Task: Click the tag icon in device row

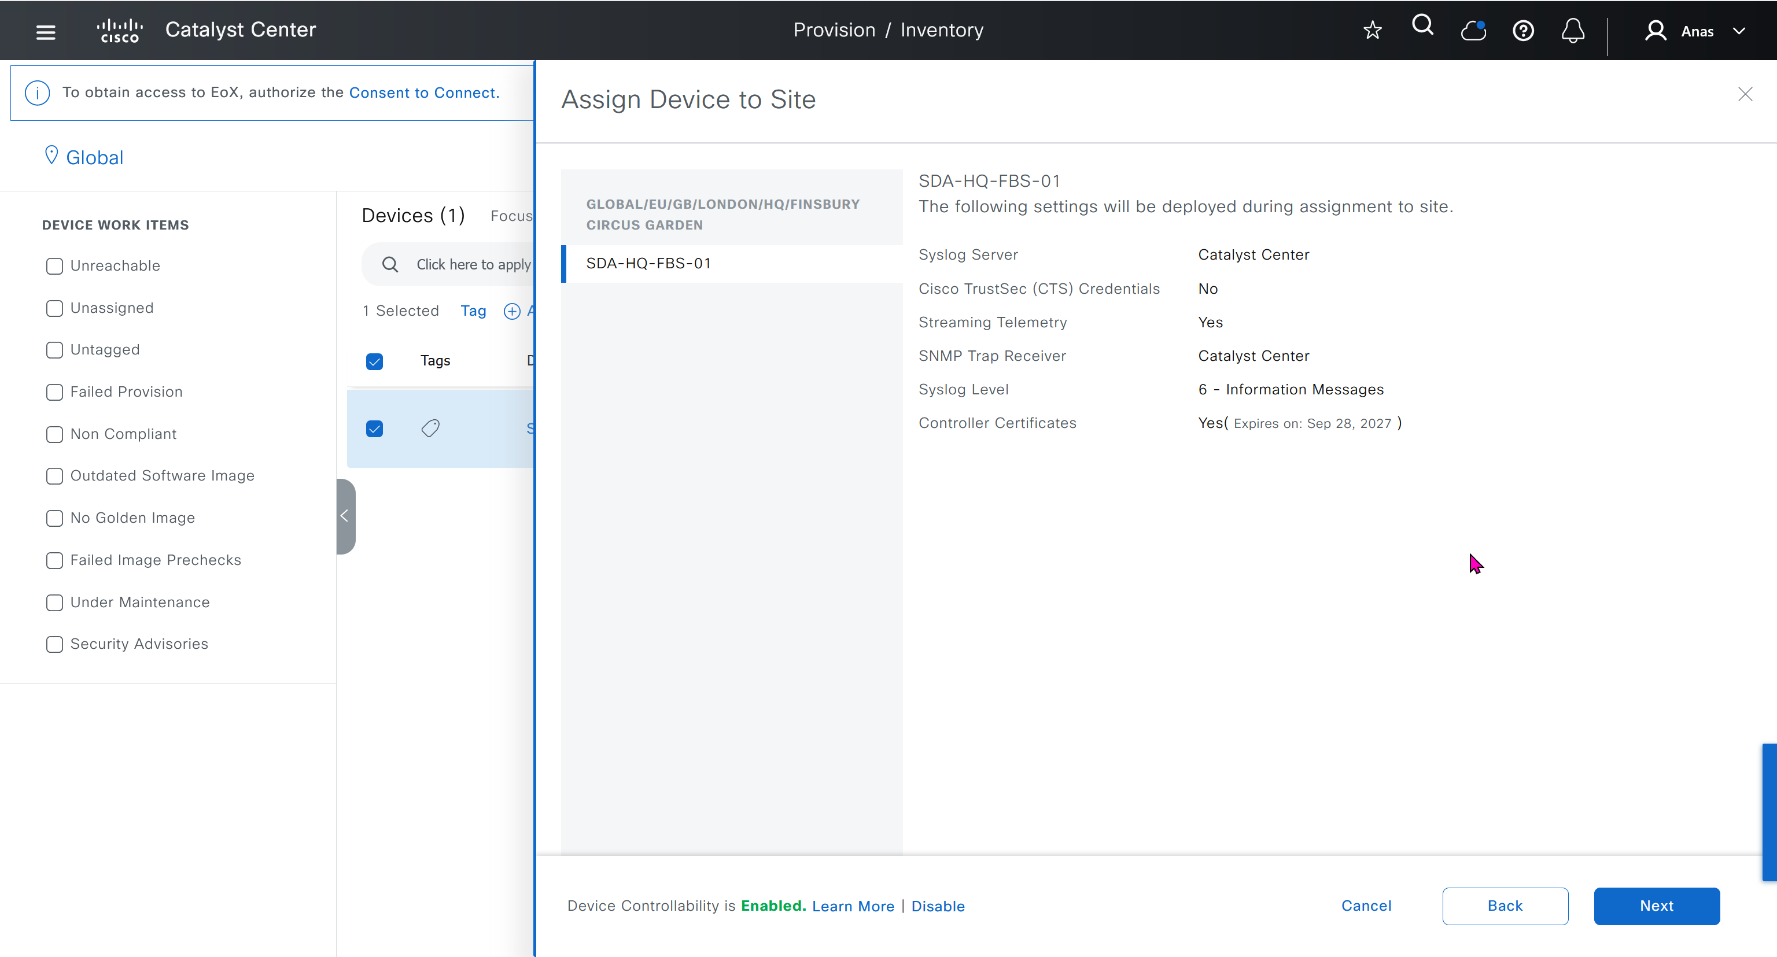Action: 430,428
